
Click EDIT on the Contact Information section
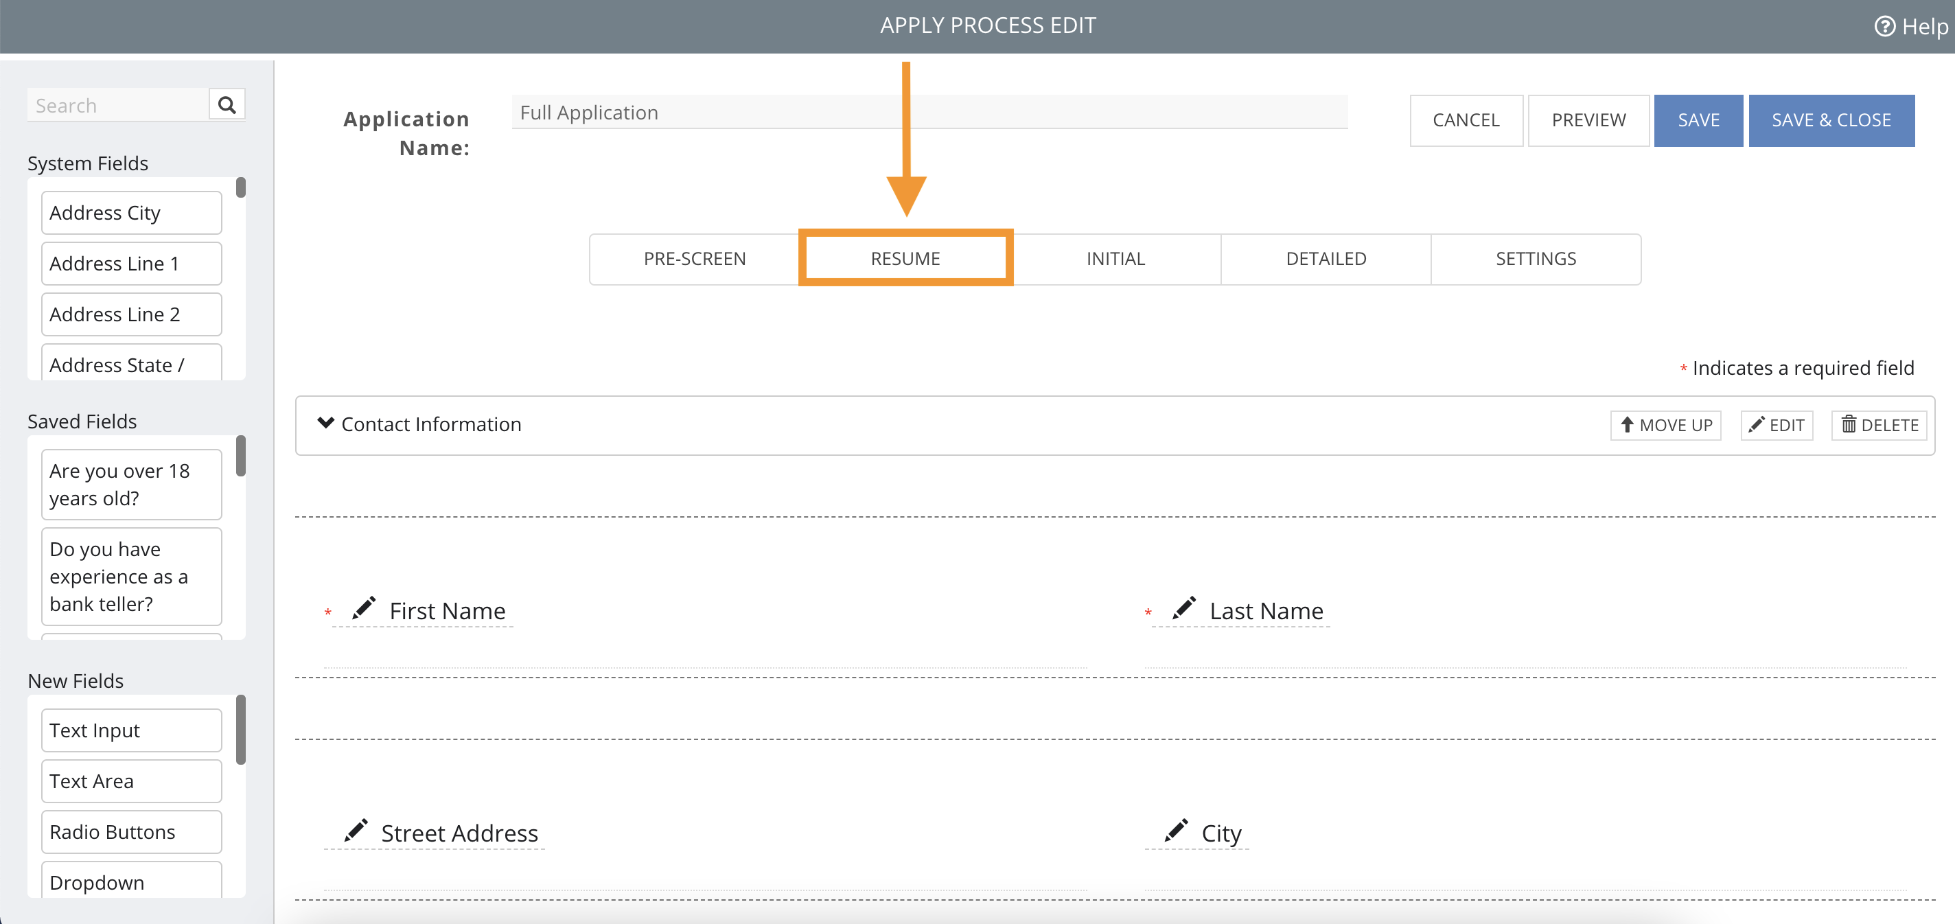[x=1777, y=425]
